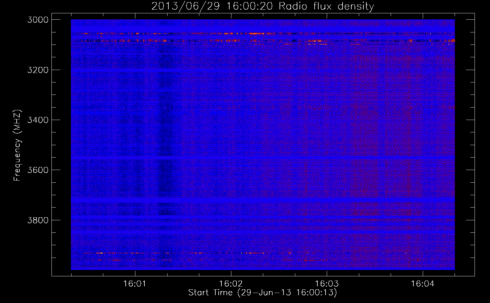Image resolution: width=490 pixels, height=303 pixels.
Task: Click the '16:03' time axis label
Action: 327,284
